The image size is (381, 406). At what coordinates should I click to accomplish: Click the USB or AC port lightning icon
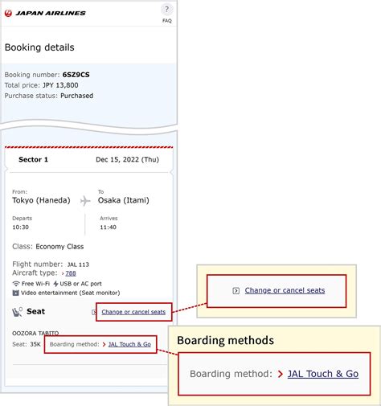click(55, 284)
